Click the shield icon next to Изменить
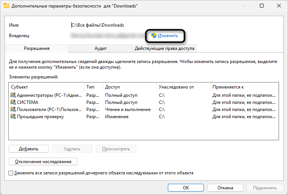 154,36
